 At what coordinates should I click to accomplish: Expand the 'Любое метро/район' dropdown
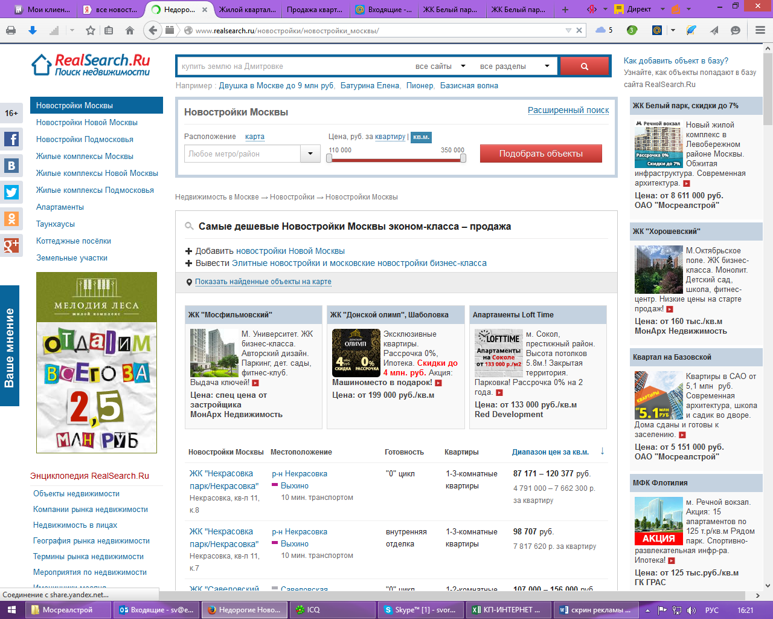point(310,154)
